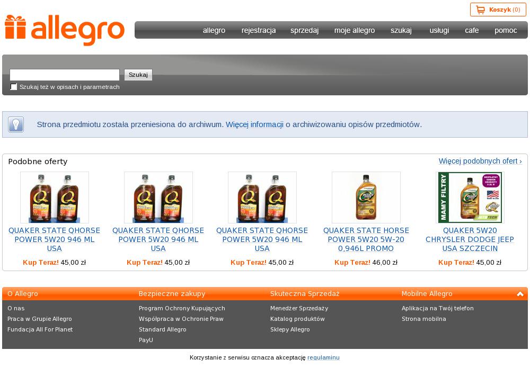The width and height of the screenshot is (530, 368).
Task: Open 'Aplikacja na Twój telefon' footer link
Action: [438, 308]
